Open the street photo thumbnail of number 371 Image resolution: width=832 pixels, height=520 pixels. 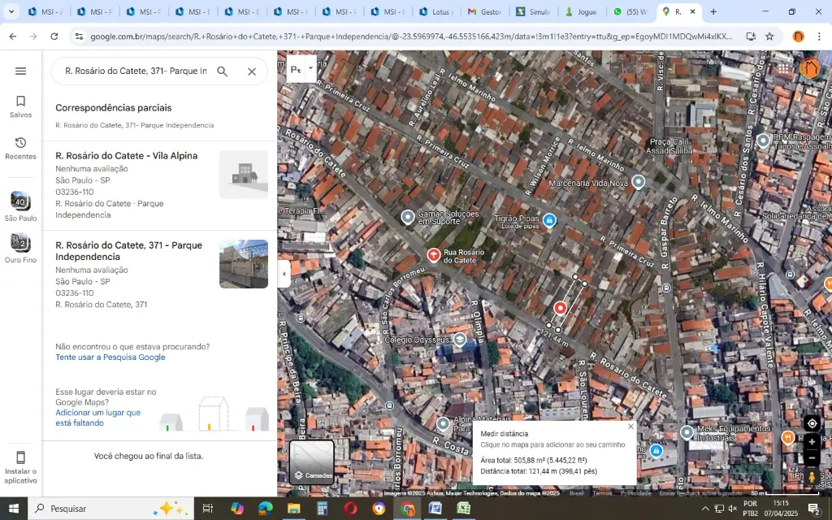(244, 264)
